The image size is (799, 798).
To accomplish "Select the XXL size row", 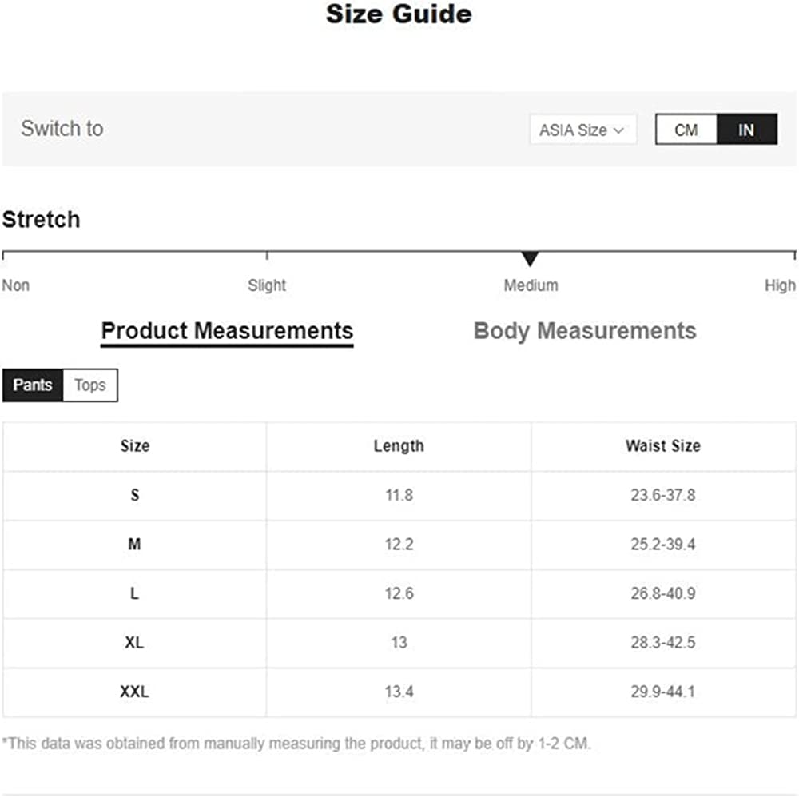I will coord(134,692).
